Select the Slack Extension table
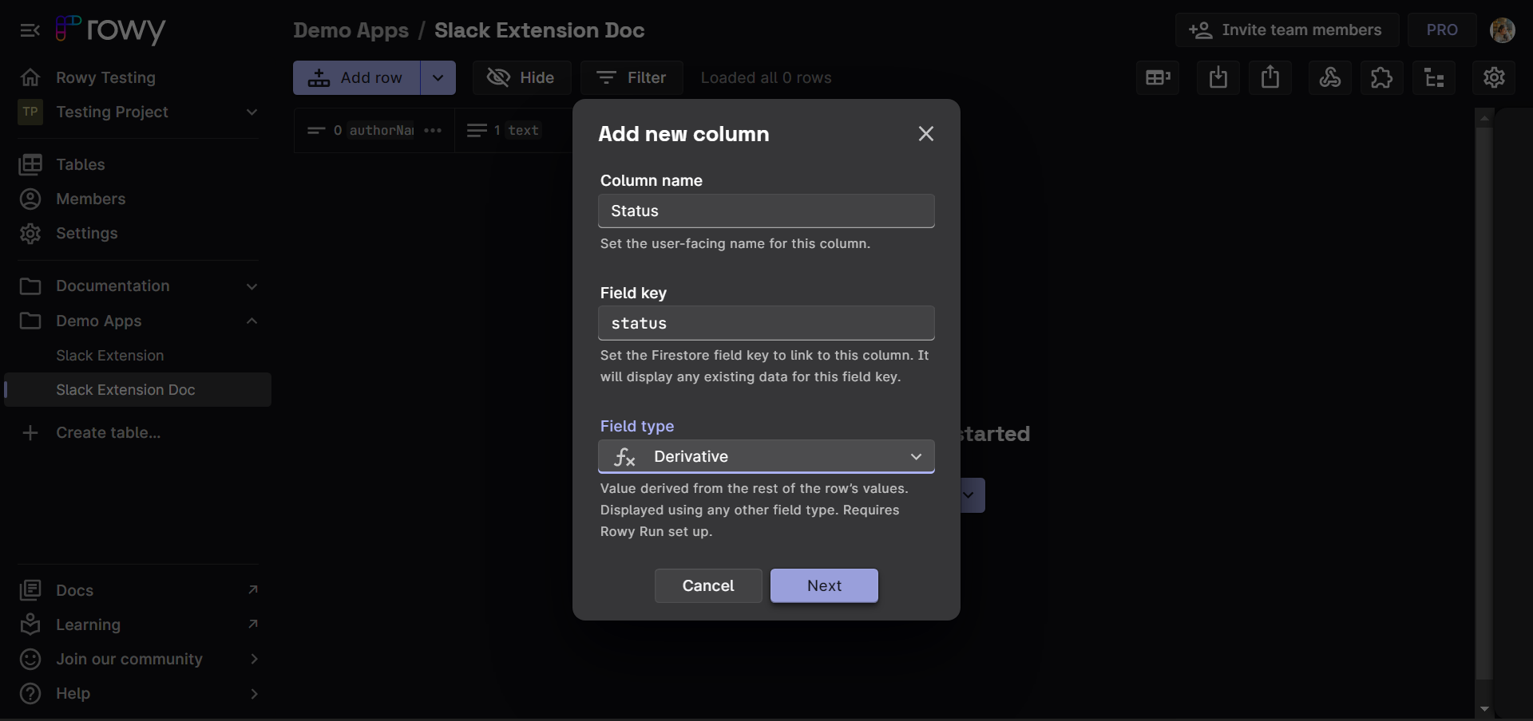This screenshot has width=1533, height=721. coord(109,356)
